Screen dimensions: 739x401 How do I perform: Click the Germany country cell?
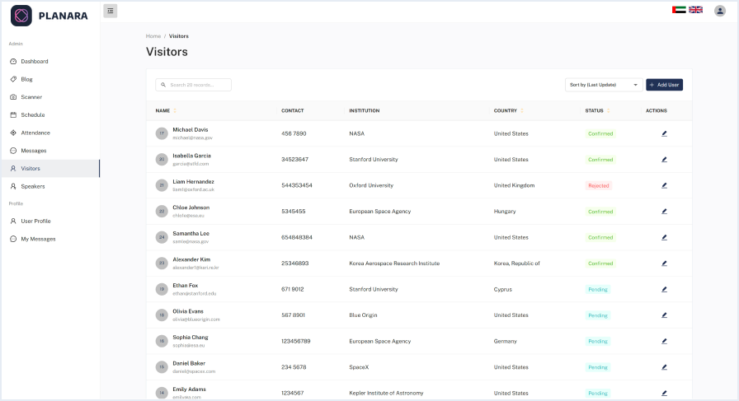click(505, 341)
